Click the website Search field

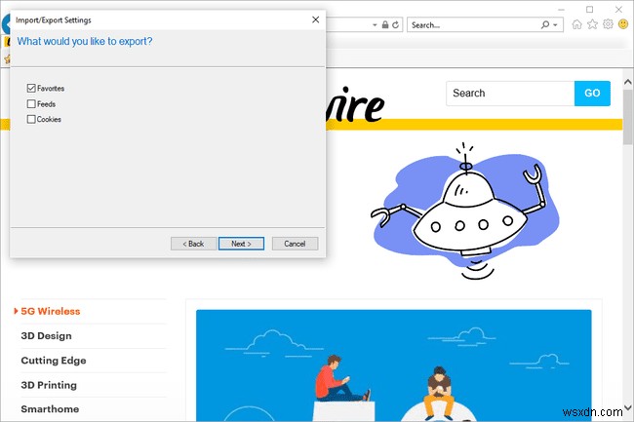(510, 94)
